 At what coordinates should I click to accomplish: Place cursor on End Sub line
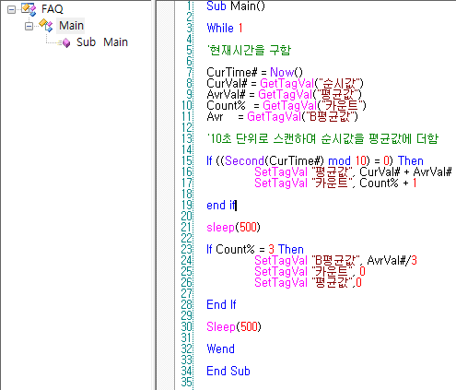(x=228, y=371)
